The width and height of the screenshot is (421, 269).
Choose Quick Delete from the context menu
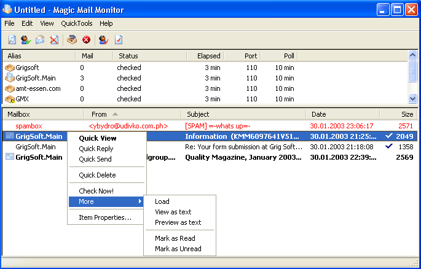click(106, 175)
